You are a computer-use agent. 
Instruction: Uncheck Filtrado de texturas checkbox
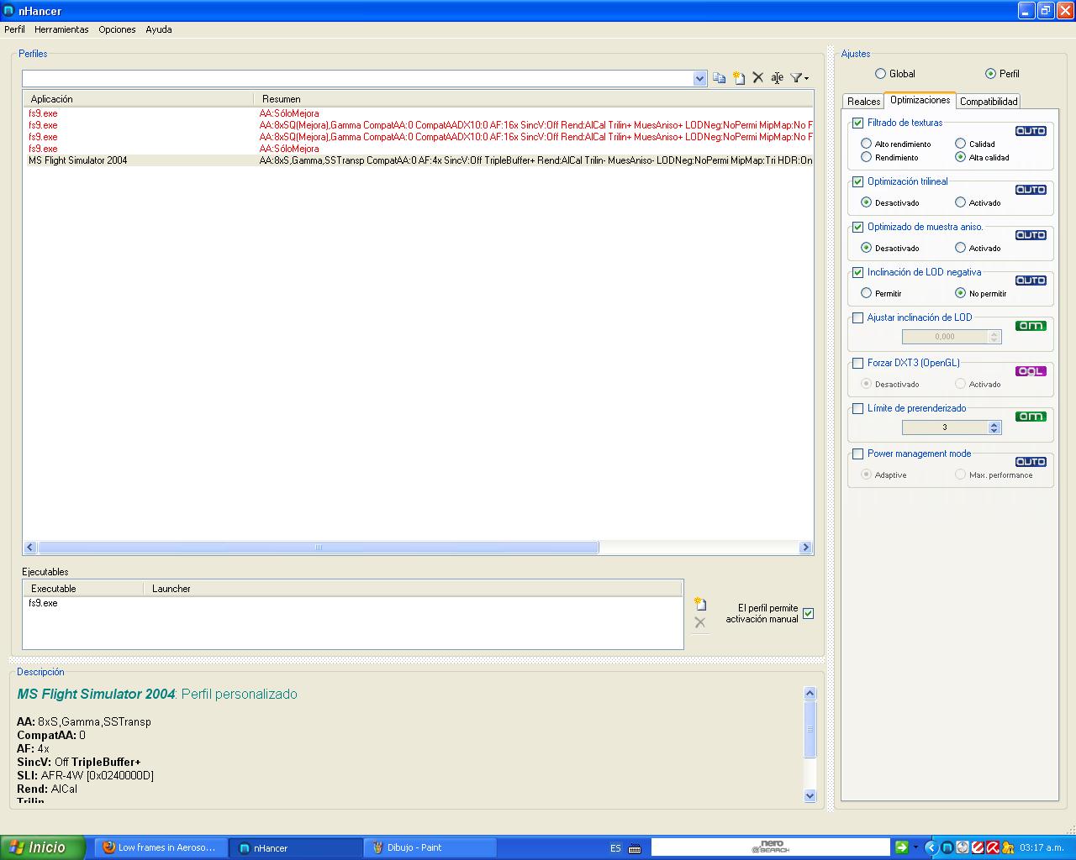pos(858,123)
